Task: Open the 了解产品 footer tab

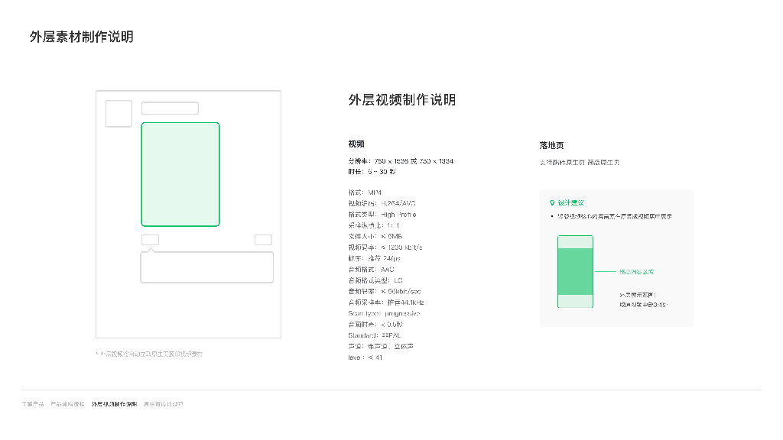Action: (32, 403)
